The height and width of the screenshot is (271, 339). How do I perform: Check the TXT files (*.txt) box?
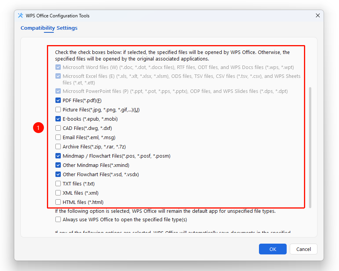tap(58, 184)
